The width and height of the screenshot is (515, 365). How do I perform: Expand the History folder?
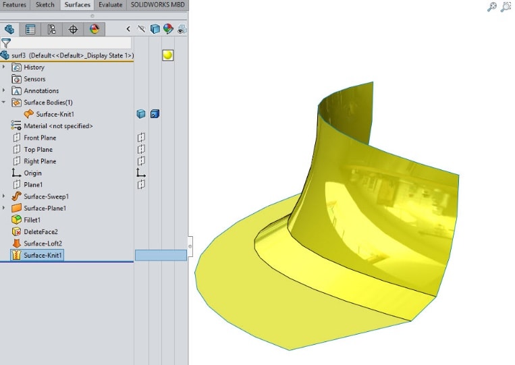pos(3,67)
